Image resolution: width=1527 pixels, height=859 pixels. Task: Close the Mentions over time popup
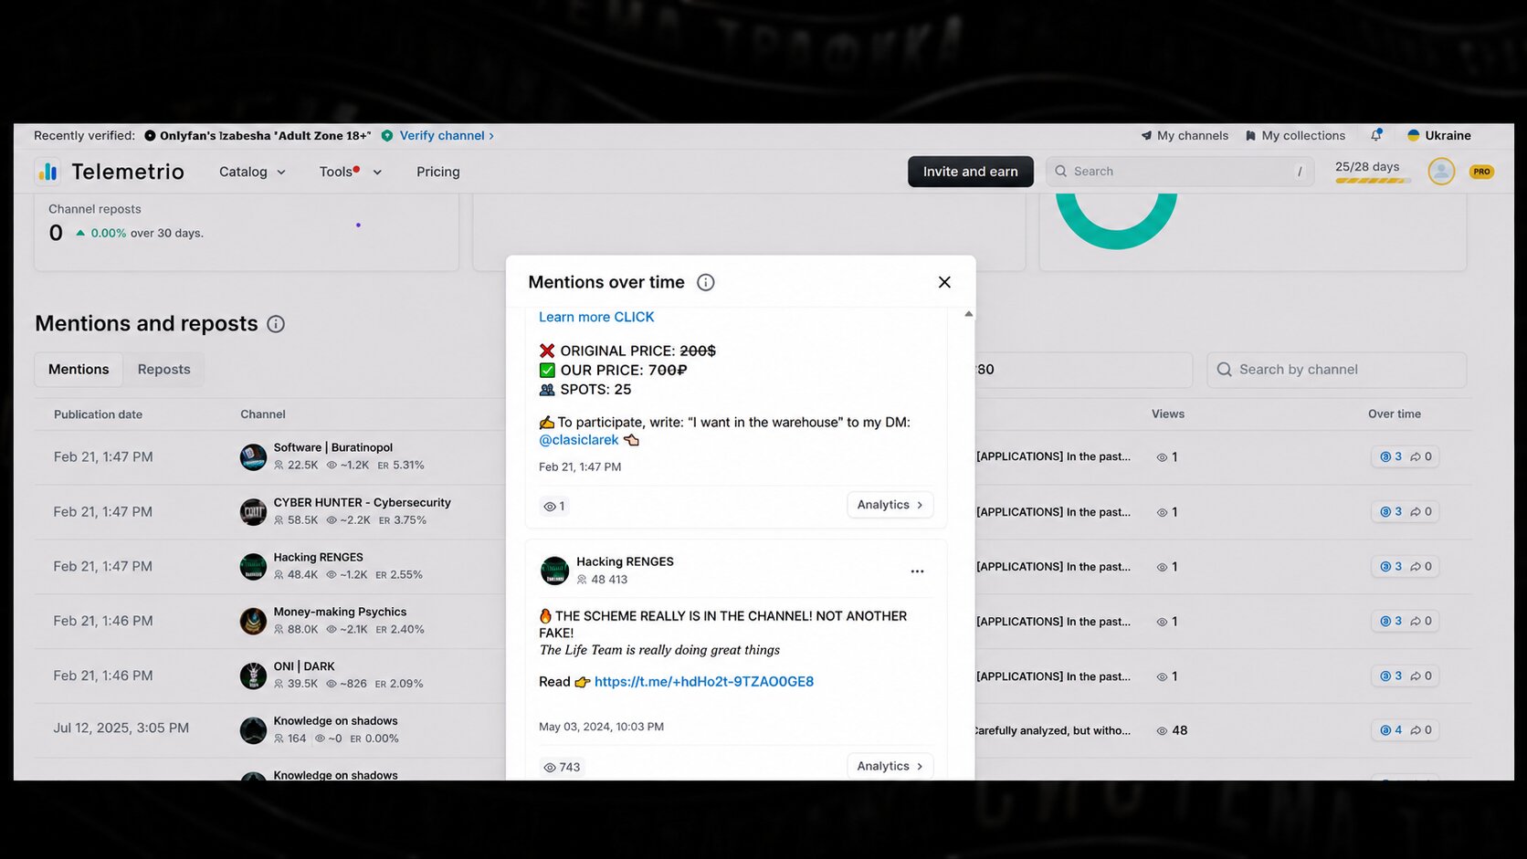944,282
